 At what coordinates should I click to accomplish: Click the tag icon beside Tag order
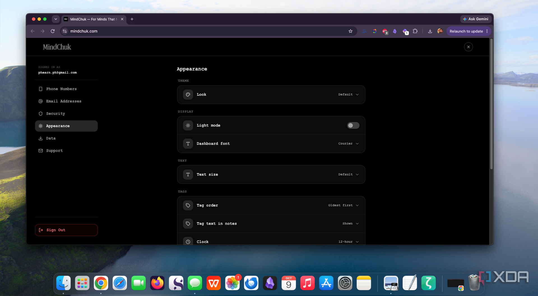coord(188,205)
